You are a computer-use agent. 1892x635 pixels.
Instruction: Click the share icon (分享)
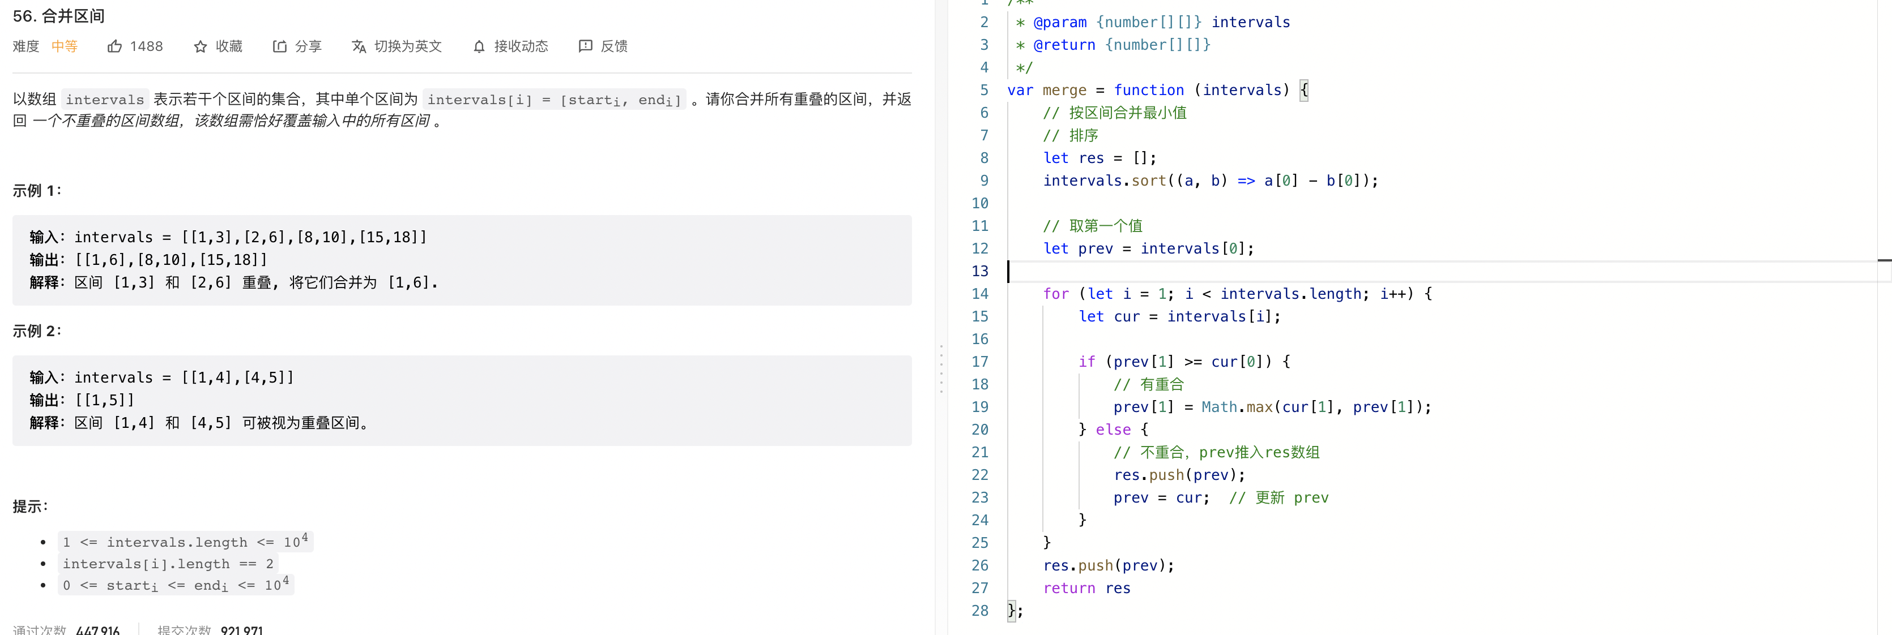click(279, 46)
